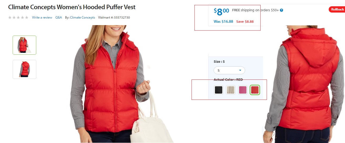Viewport: 345px width, 143px height.
Task: Click the shipping info question mark icon
Action: [281, 10]
